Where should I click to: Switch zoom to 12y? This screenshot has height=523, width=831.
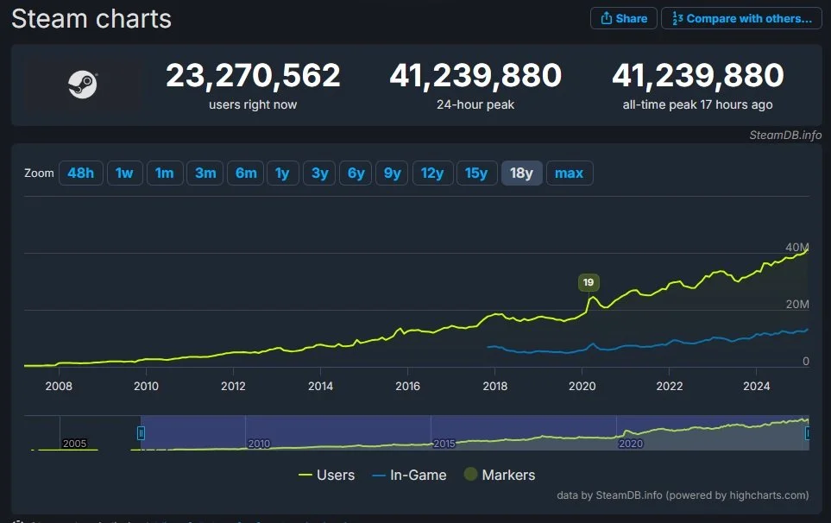coord(432,173)
